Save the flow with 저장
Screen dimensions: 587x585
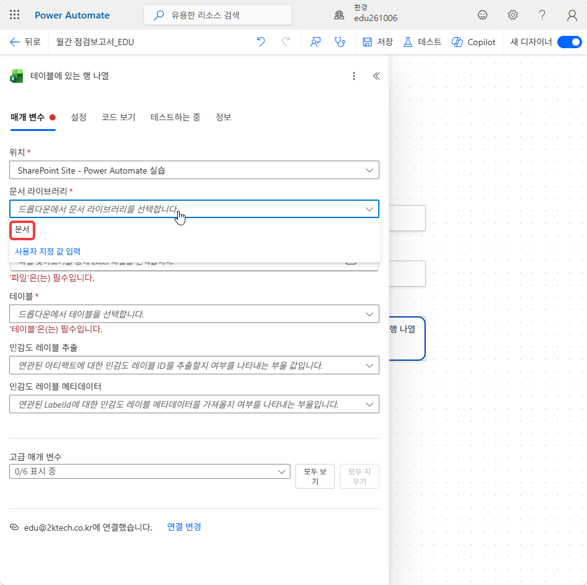pyautogui.click(x=378, y=42)
